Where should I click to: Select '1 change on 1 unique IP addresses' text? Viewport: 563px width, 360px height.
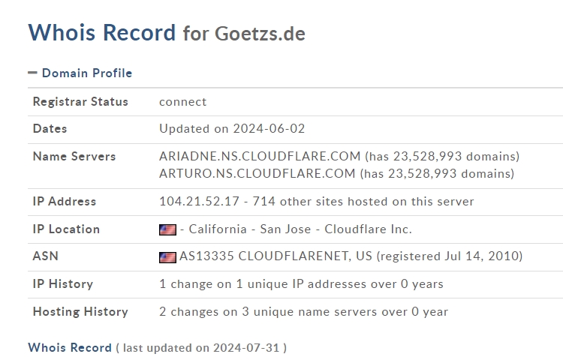pyautogui.click(x=263, y=284)
